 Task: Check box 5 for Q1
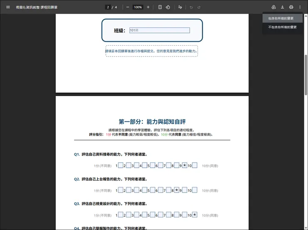pyautogui.click(x=153, y=165)
